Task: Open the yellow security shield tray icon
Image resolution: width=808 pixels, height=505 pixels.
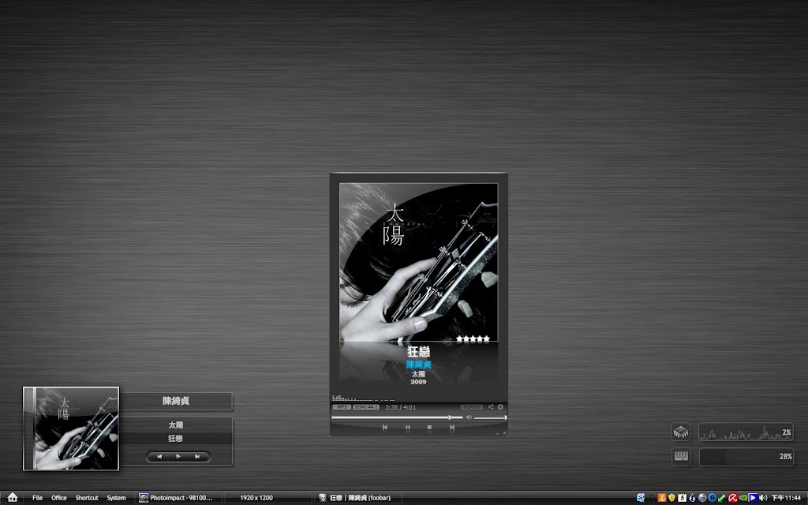Action: pos(672,498)
